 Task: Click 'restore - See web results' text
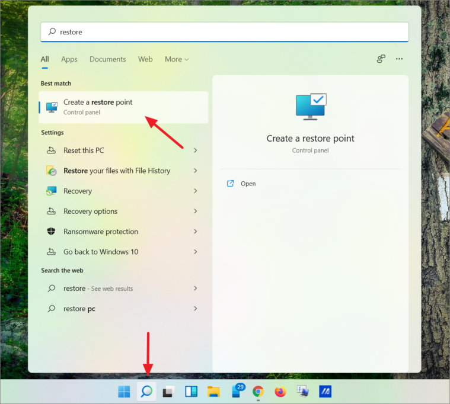coord(98,288)
